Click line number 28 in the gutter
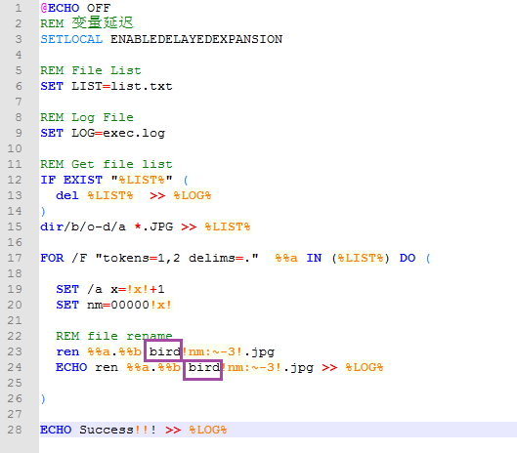 15,430
